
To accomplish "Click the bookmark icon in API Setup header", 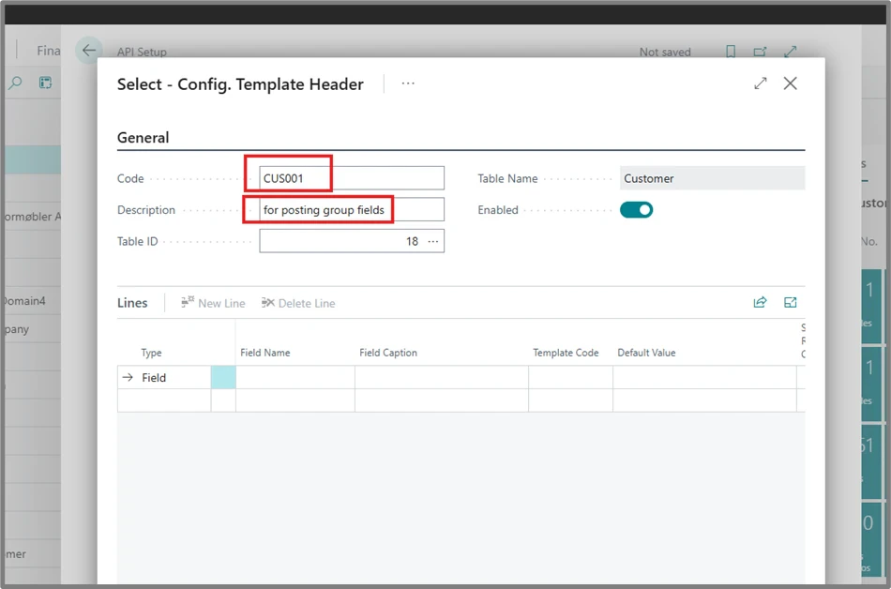I will (731, 52).
